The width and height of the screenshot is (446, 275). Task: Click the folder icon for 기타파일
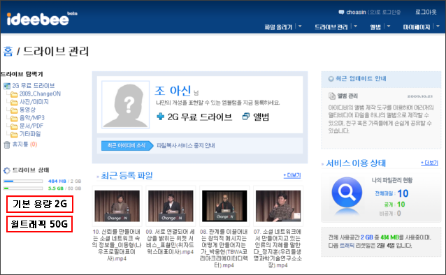pyautogui.click(x=14, y=134)
